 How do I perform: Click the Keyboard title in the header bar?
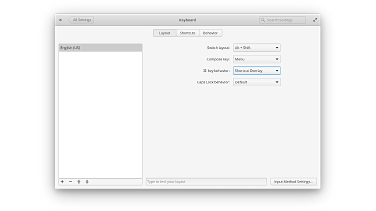[187, 20]
